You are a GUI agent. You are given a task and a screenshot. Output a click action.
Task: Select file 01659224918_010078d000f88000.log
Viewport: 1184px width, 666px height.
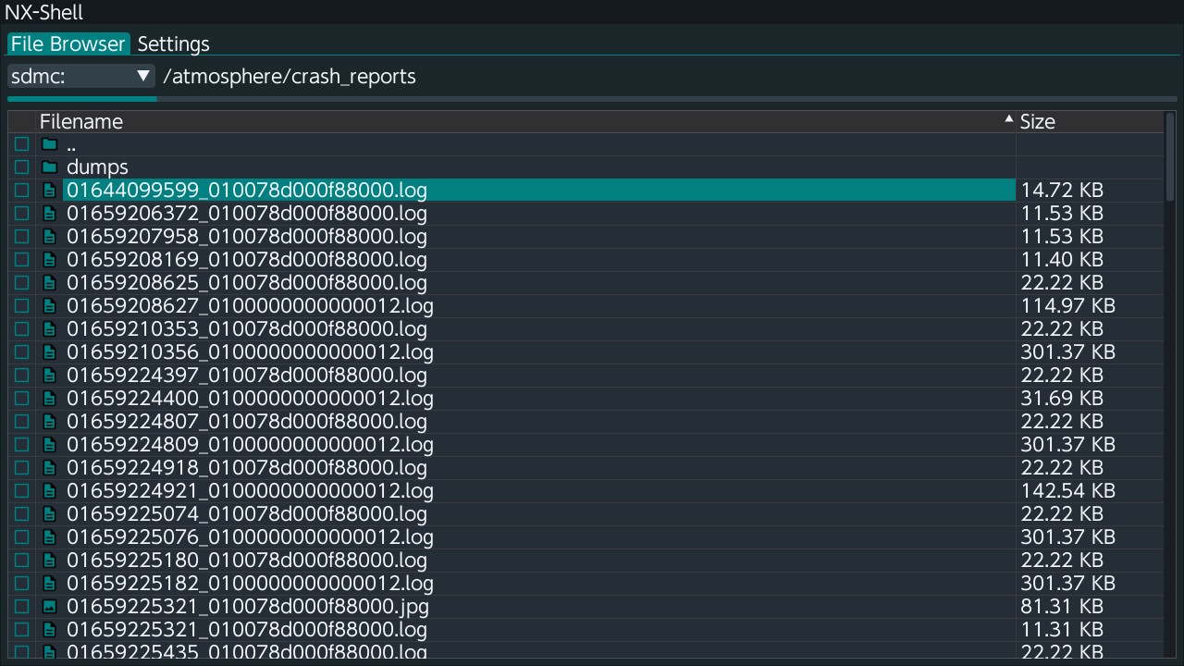pyautogui.click(x=539, y=468)
